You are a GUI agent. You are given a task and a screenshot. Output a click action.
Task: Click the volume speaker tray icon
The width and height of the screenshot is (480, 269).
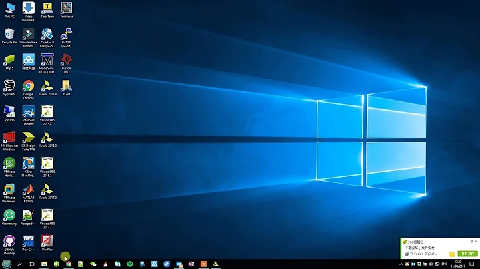(431, 264)
